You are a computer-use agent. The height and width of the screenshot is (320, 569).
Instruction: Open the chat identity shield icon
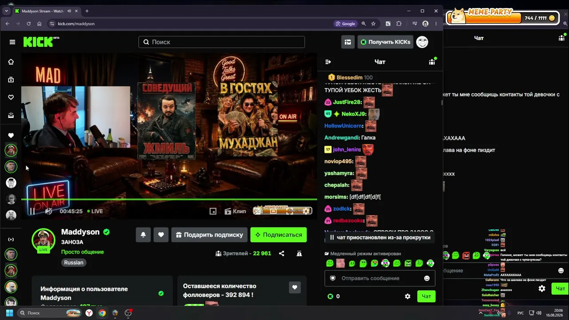point(333,278)
